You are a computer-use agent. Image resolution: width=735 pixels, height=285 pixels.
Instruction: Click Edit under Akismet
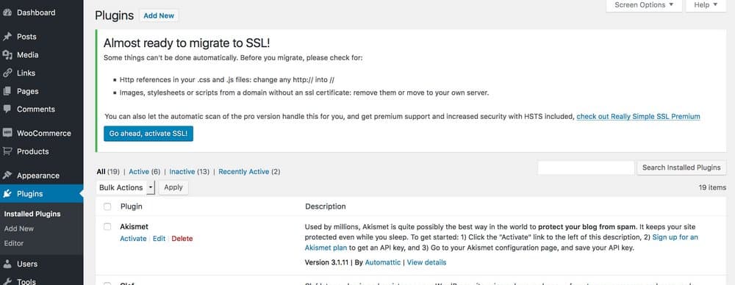pos(159,239)
